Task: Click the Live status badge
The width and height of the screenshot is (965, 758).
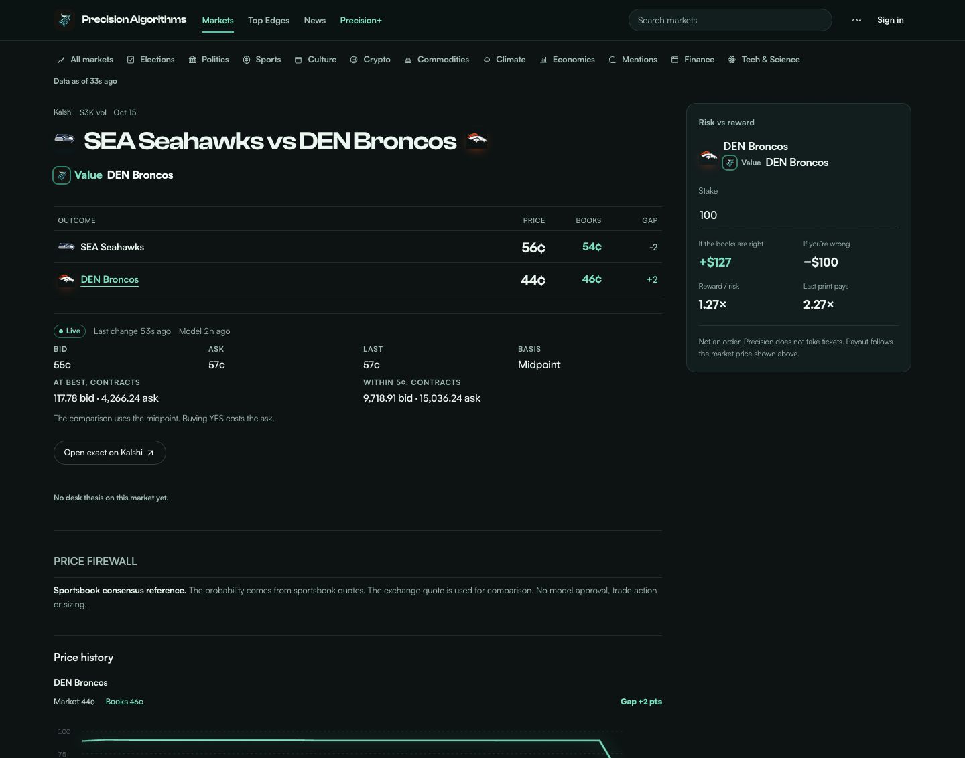Action: click(x=70, y=331)
